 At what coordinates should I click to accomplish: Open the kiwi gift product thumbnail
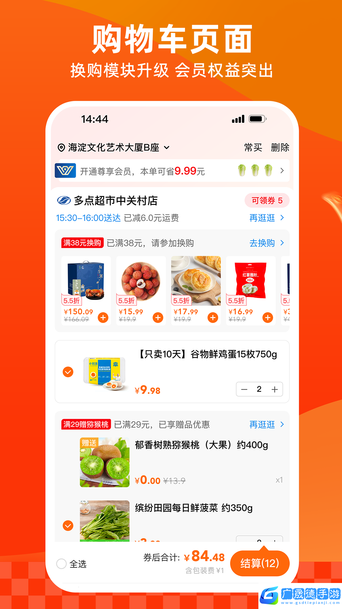point(104,462)
